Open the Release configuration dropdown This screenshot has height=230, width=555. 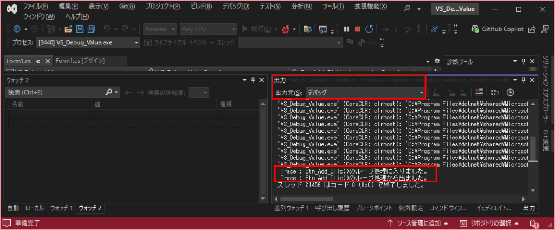click(160, 29)
